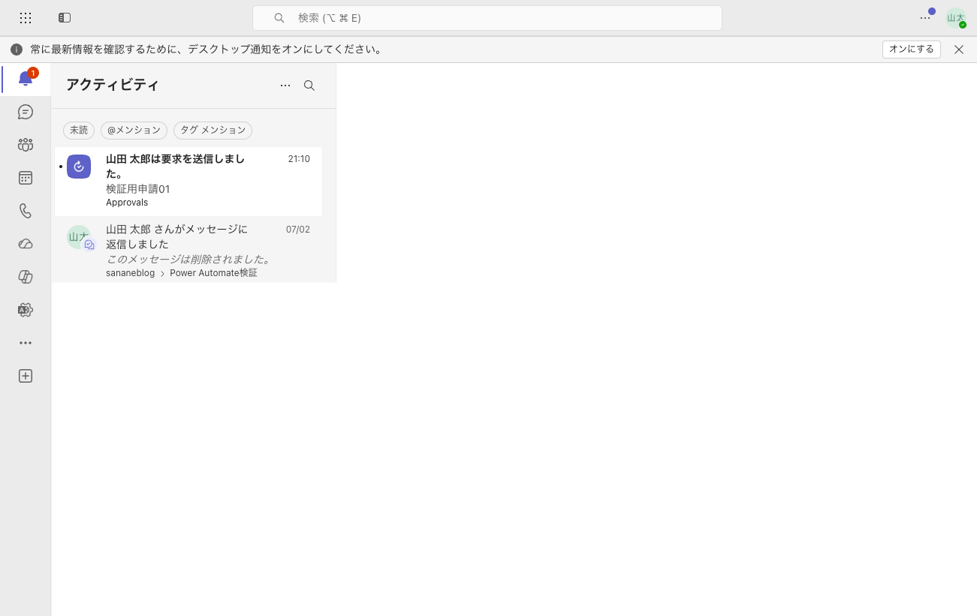
Task: Open the OneDrive cloud icon
Action: tap(26, 244)
